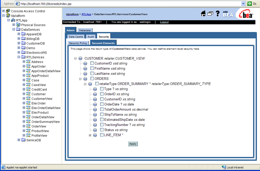Collapse the RTLApp tree node
The image size is (260, 171).
(x=9, y=20)
